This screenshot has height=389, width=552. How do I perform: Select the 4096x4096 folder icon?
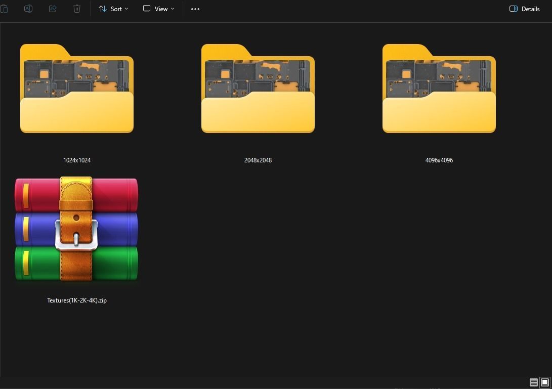439,89
